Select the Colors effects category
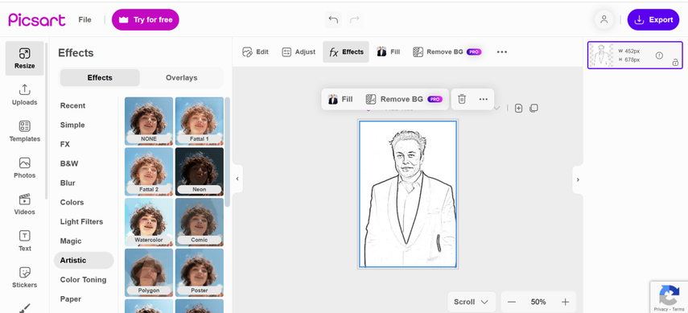The height and width of the screenshot is (313, 688). click(72, 203)
